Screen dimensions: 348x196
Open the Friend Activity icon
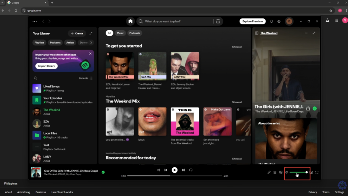(x=279, y=21)
